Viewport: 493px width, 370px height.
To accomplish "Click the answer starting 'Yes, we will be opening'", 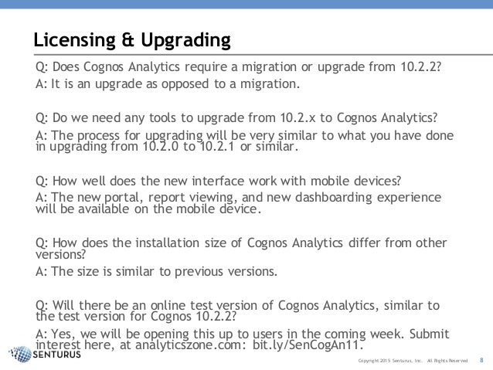I will pyautogui.click(x=243, y=339).
